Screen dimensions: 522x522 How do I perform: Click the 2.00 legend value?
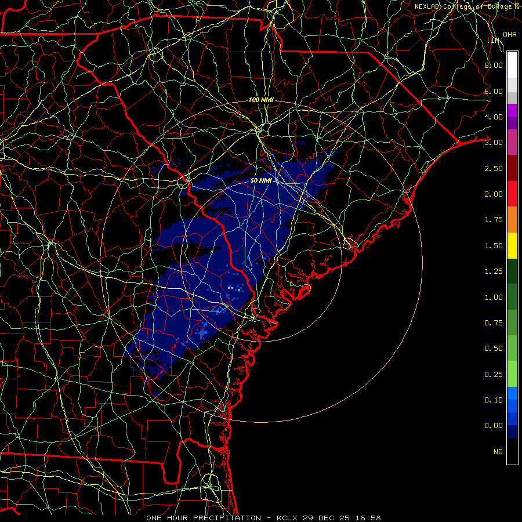pyautogui.click(x=494, y=194)
